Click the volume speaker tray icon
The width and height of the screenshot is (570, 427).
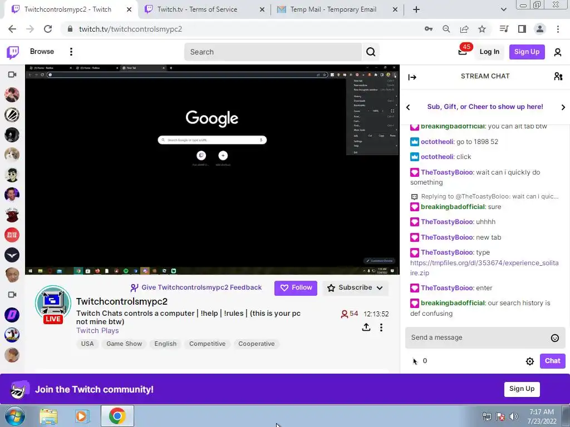(x=514, y=416)
